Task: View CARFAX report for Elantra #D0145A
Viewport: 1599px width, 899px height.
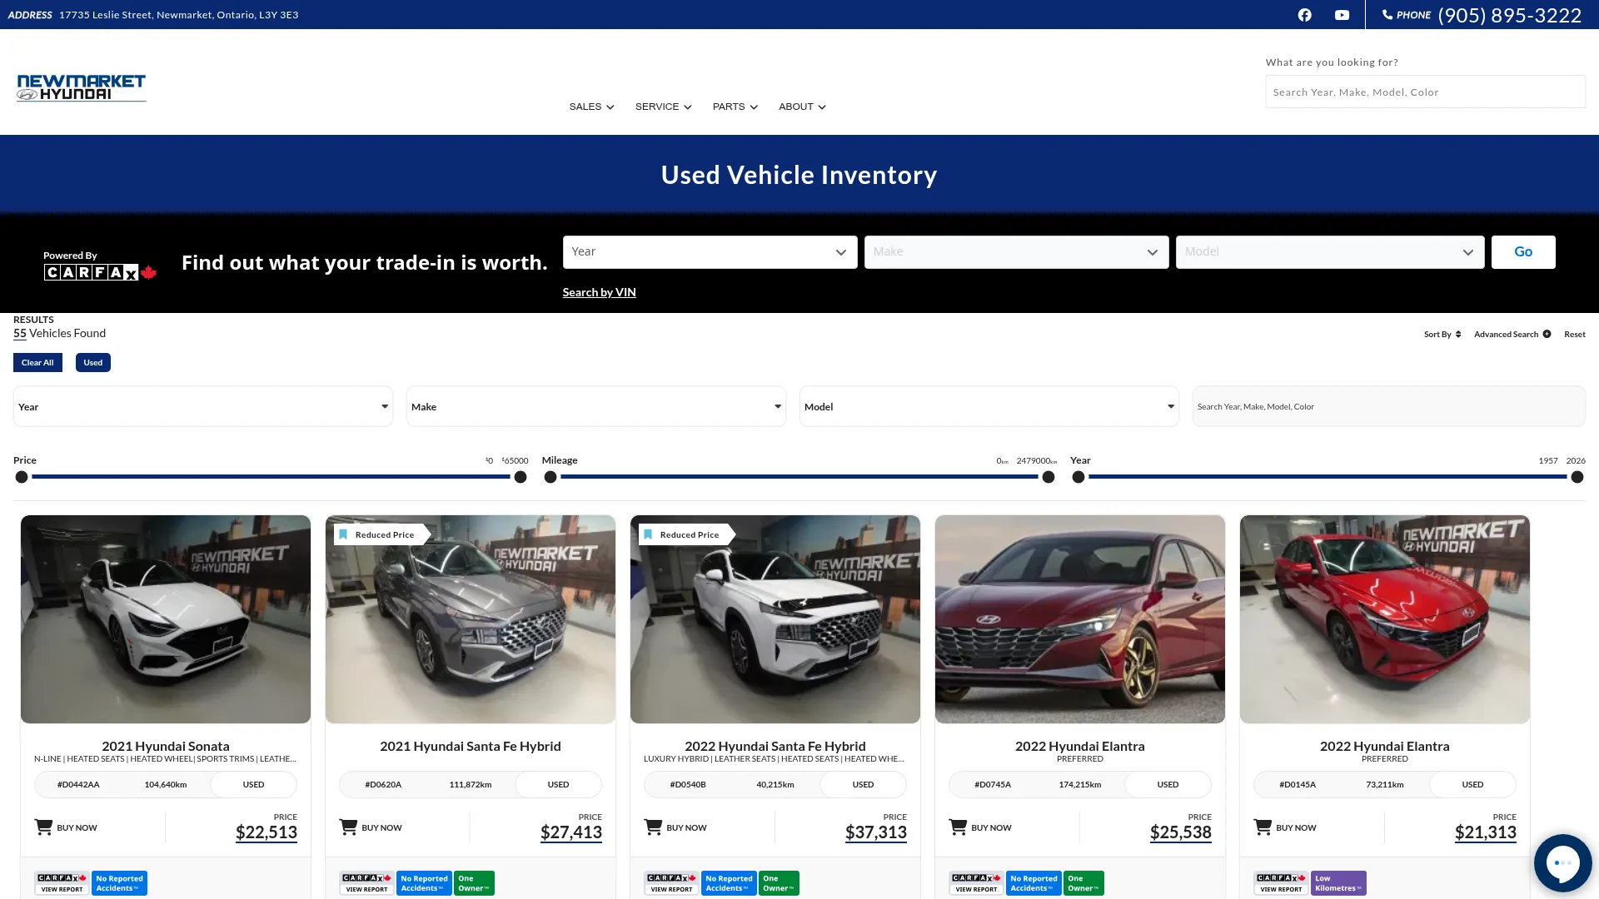Action: [x=1281, y=883]
